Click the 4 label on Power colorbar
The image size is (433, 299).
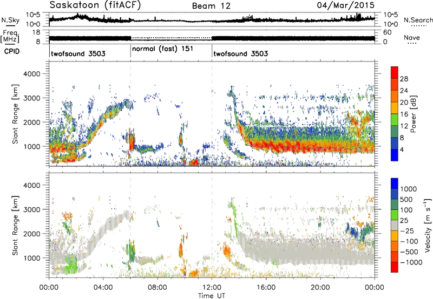click(402, 149)
